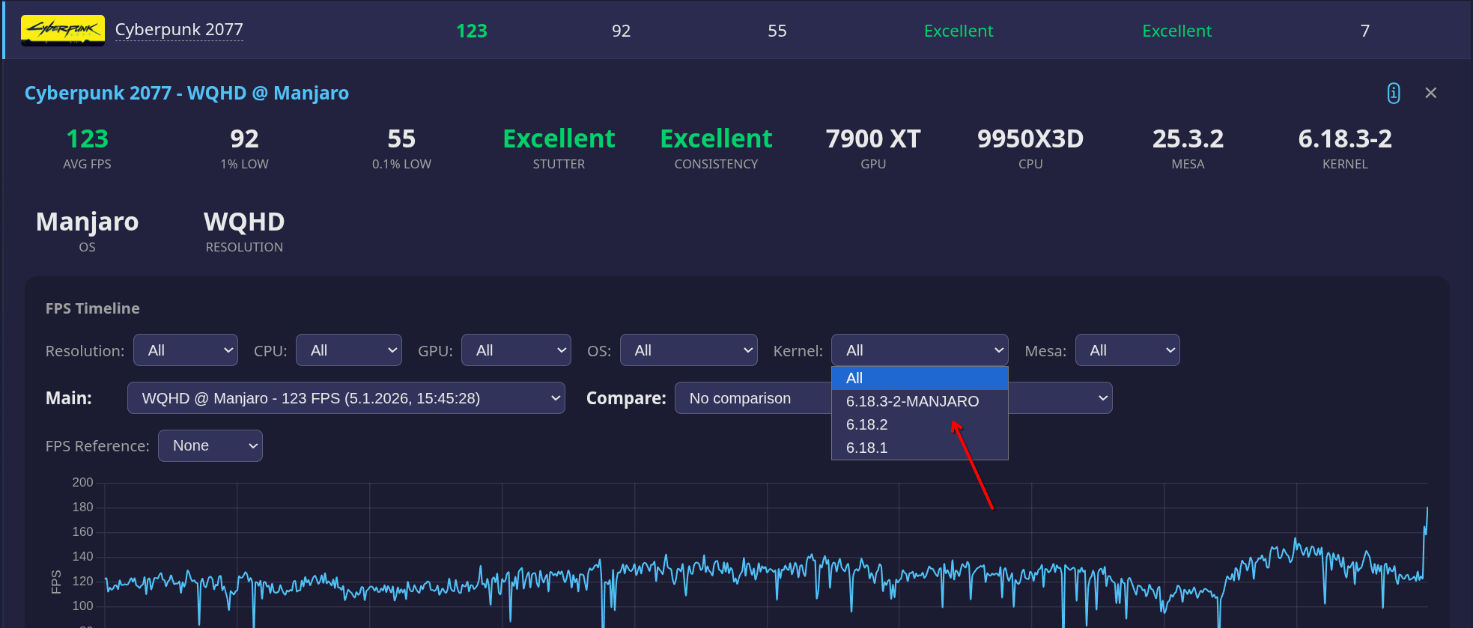Select kernel 6.18.3-2-MANJARO option
This screenshot has height=628, width=1473.
pos(920,401)
